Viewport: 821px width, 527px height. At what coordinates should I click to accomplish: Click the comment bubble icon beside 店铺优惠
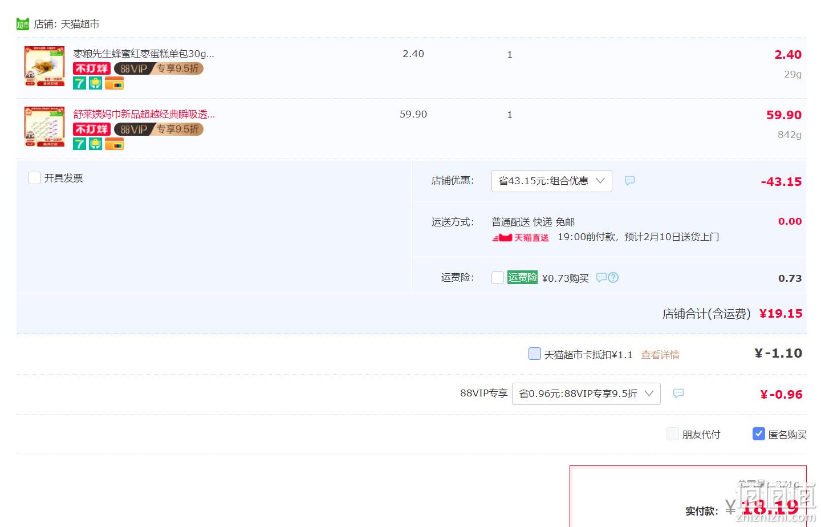629,180
